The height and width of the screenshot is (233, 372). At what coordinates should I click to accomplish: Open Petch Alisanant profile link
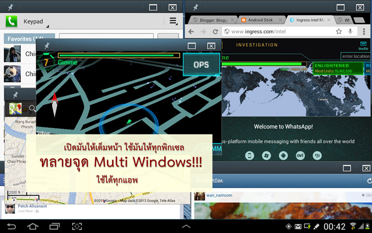(32, 206)
